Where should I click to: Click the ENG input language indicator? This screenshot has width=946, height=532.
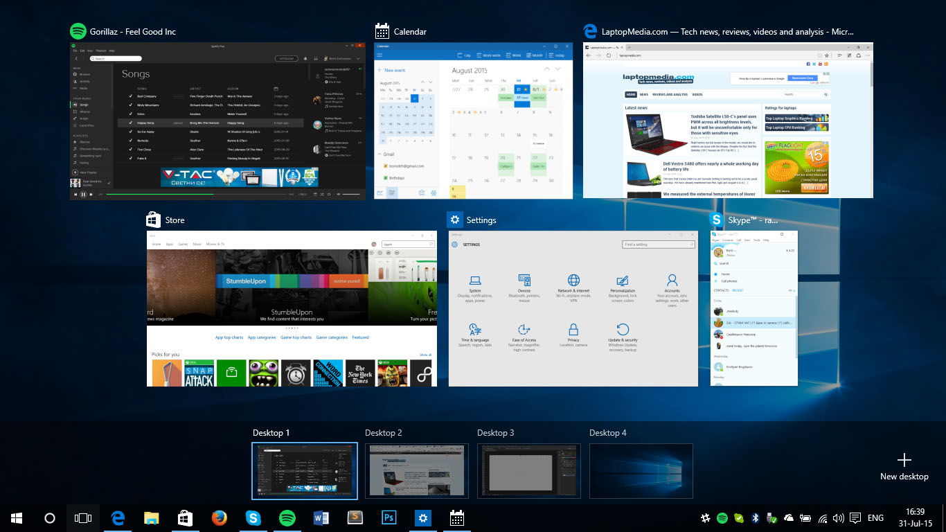coord(875,517)
